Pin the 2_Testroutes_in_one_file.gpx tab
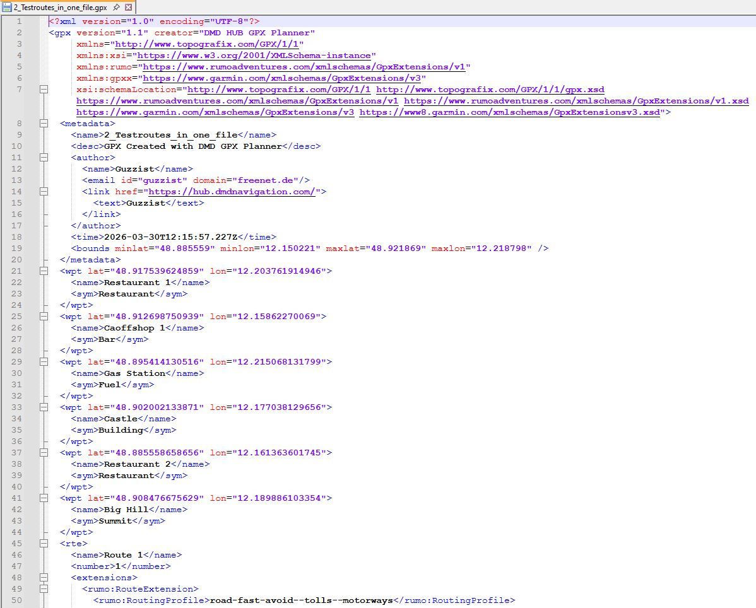The image size is (756, 608). [116, 8]
